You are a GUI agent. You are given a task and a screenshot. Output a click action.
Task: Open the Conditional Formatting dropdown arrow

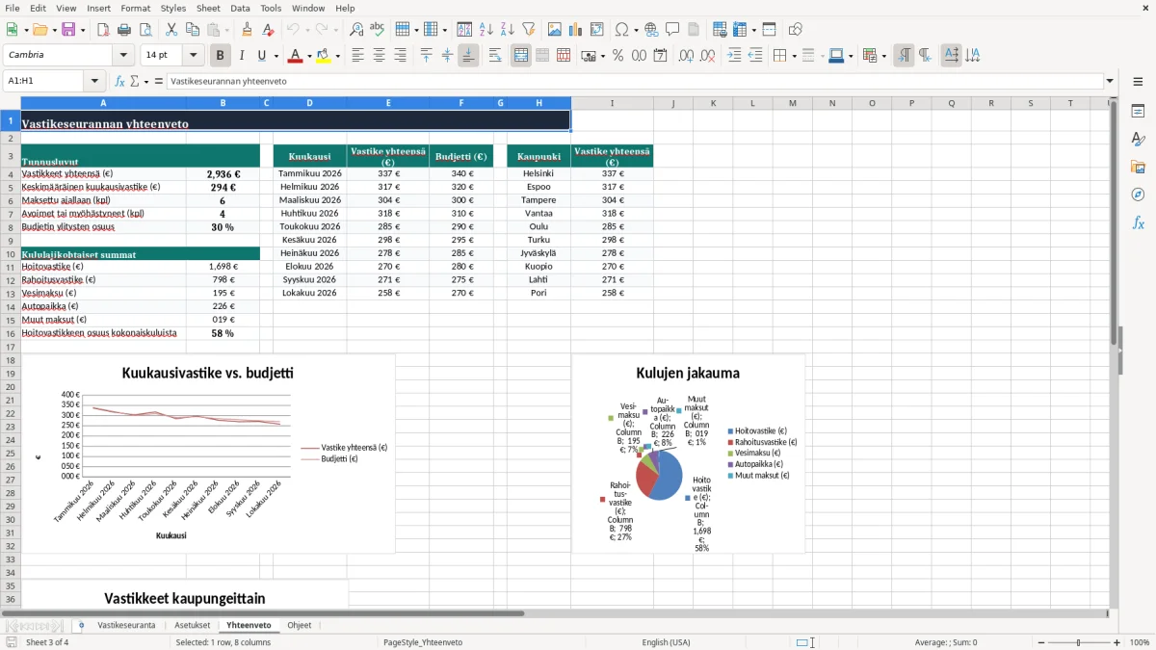[x=883, y=56]
